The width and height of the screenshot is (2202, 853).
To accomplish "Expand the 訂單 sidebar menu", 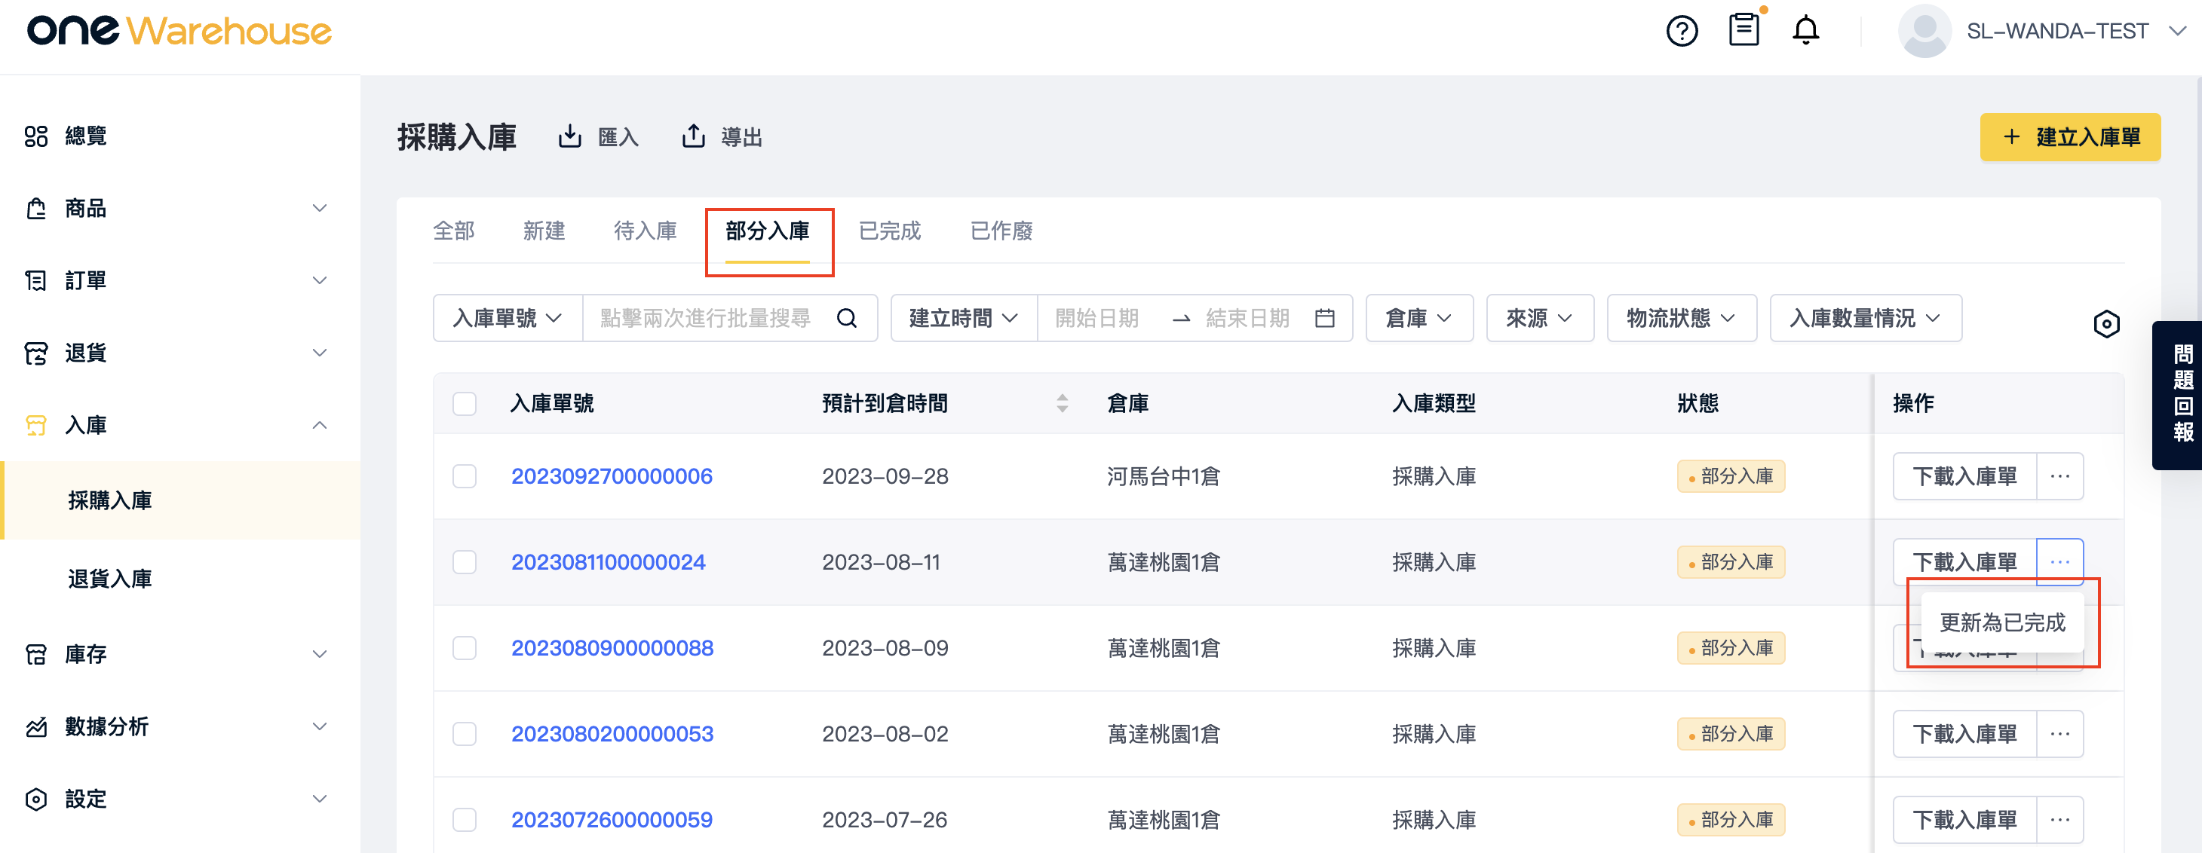I will pyautogui.click(x=179, y=281).
